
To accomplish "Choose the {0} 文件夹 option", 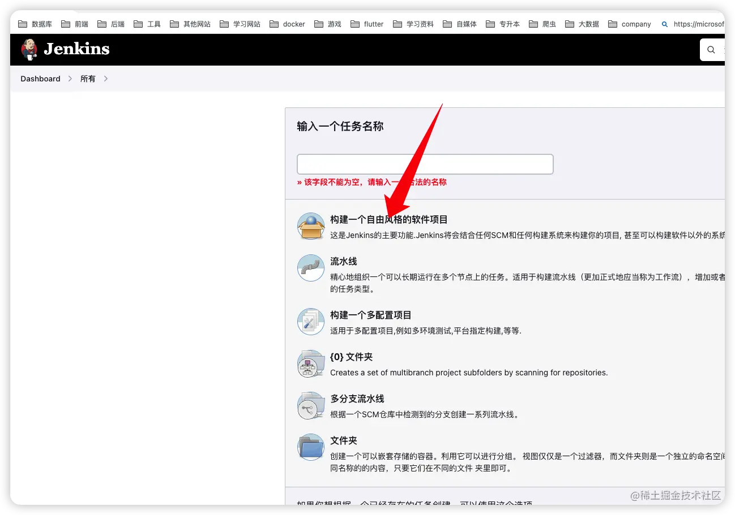I will 352,357.
